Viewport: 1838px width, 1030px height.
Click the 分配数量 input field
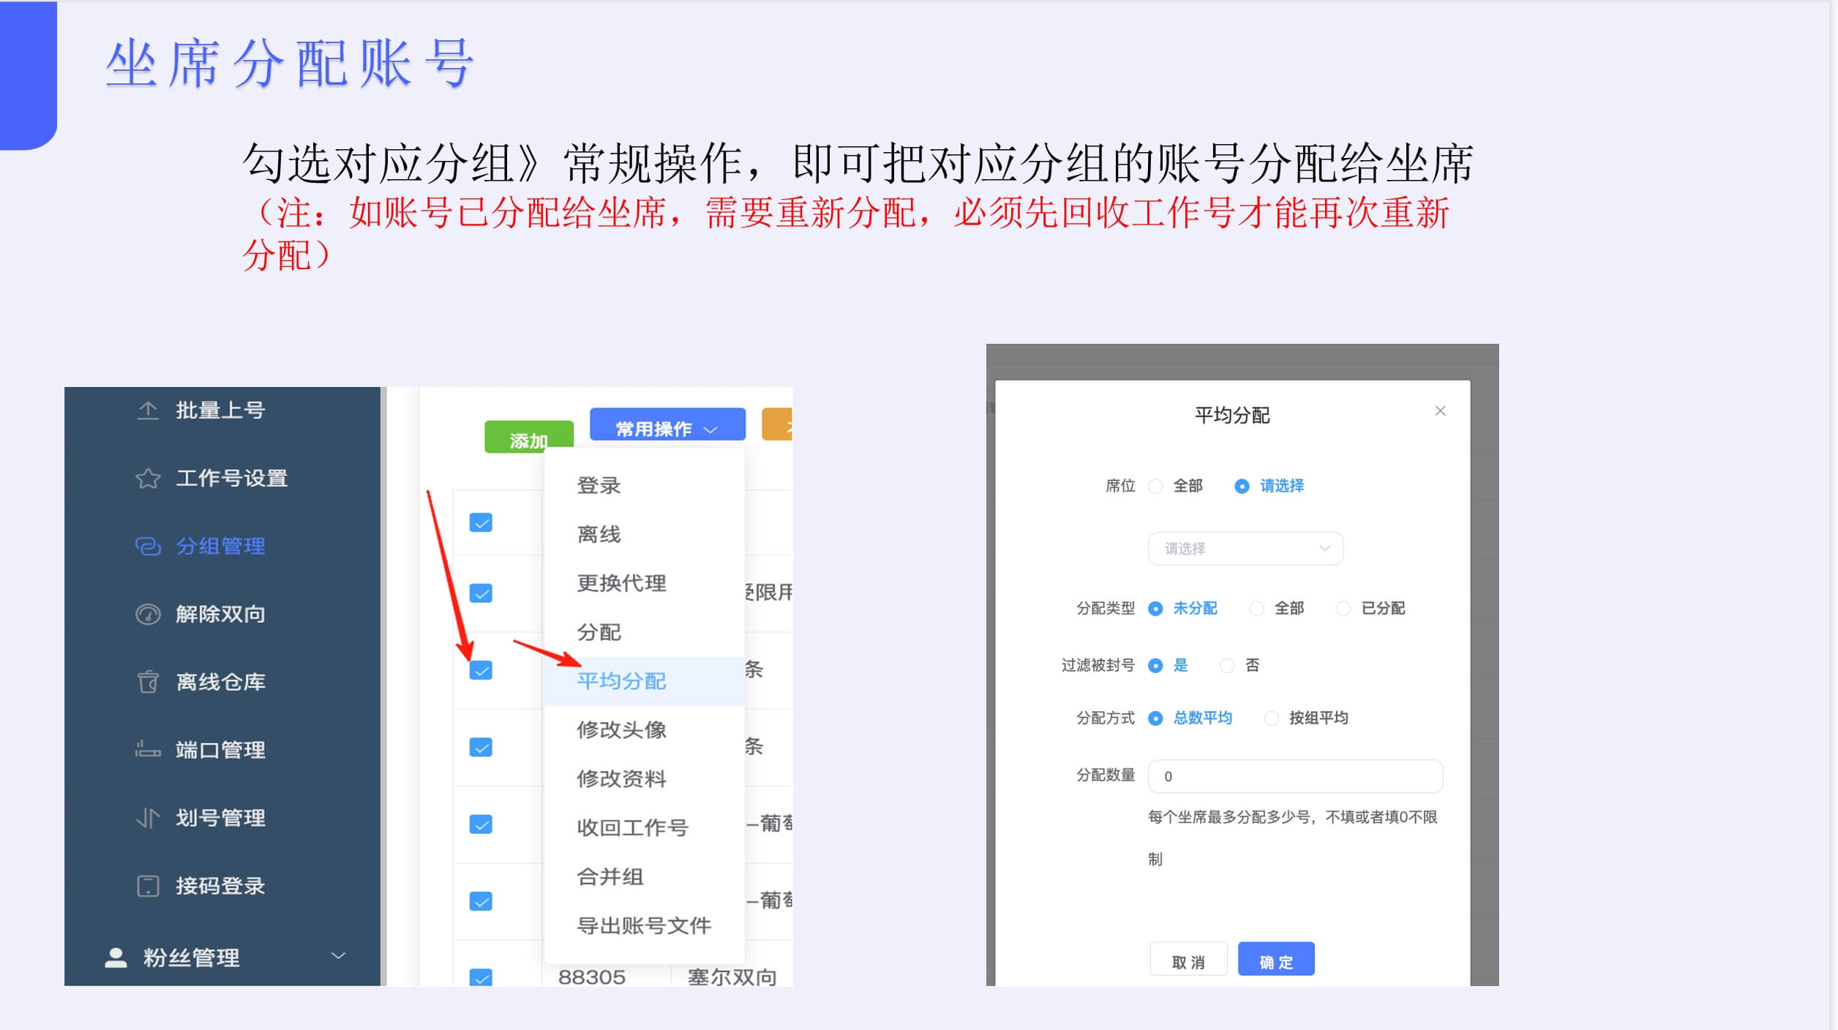1295,777
